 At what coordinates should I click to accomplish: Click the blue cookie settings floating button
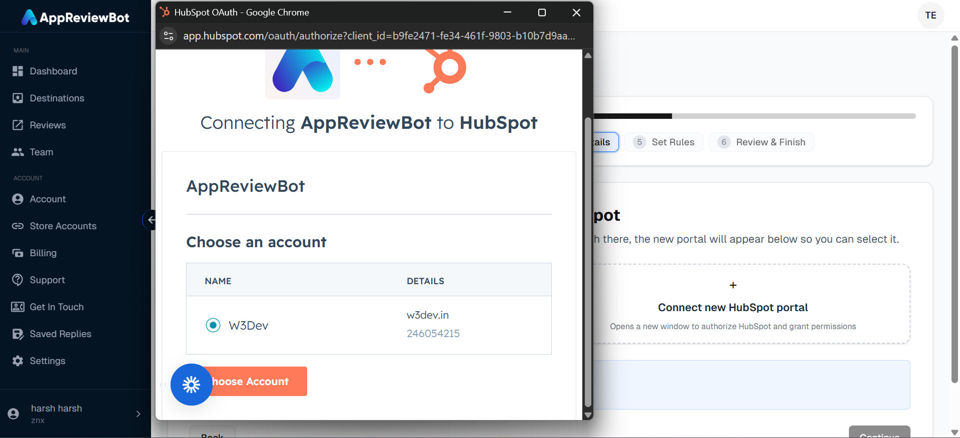tap(192, 385)
